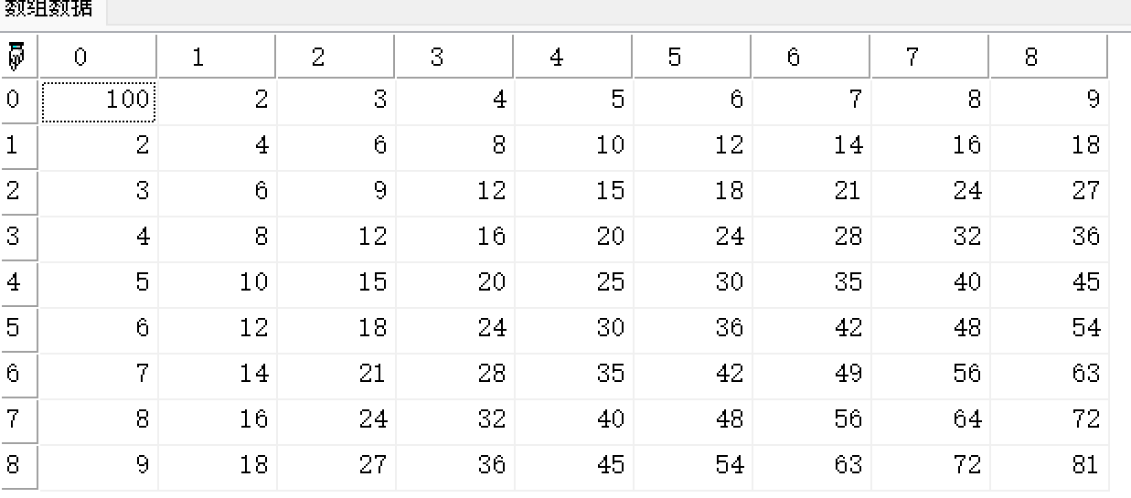Click the pen icon in grid corner
This screenshot has width=1131, height=498.
click(x=16, y=57)
